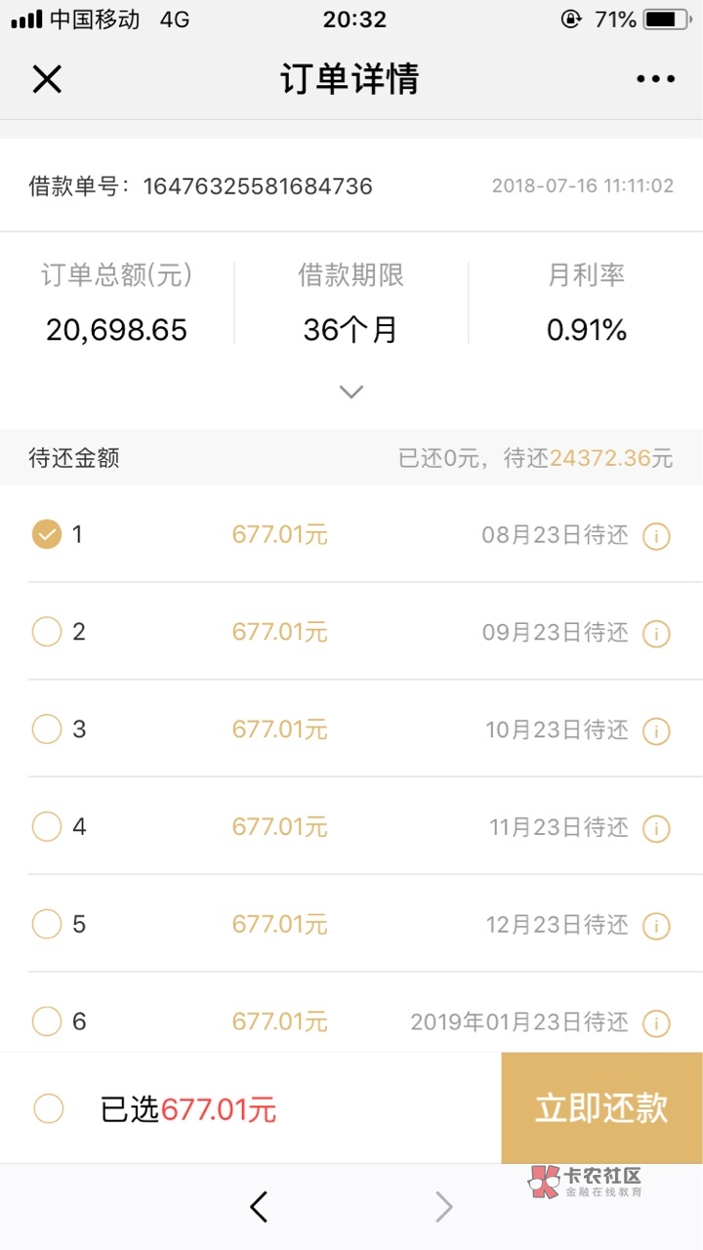Go back using the bottom left arrow

tap(259, 1208)
